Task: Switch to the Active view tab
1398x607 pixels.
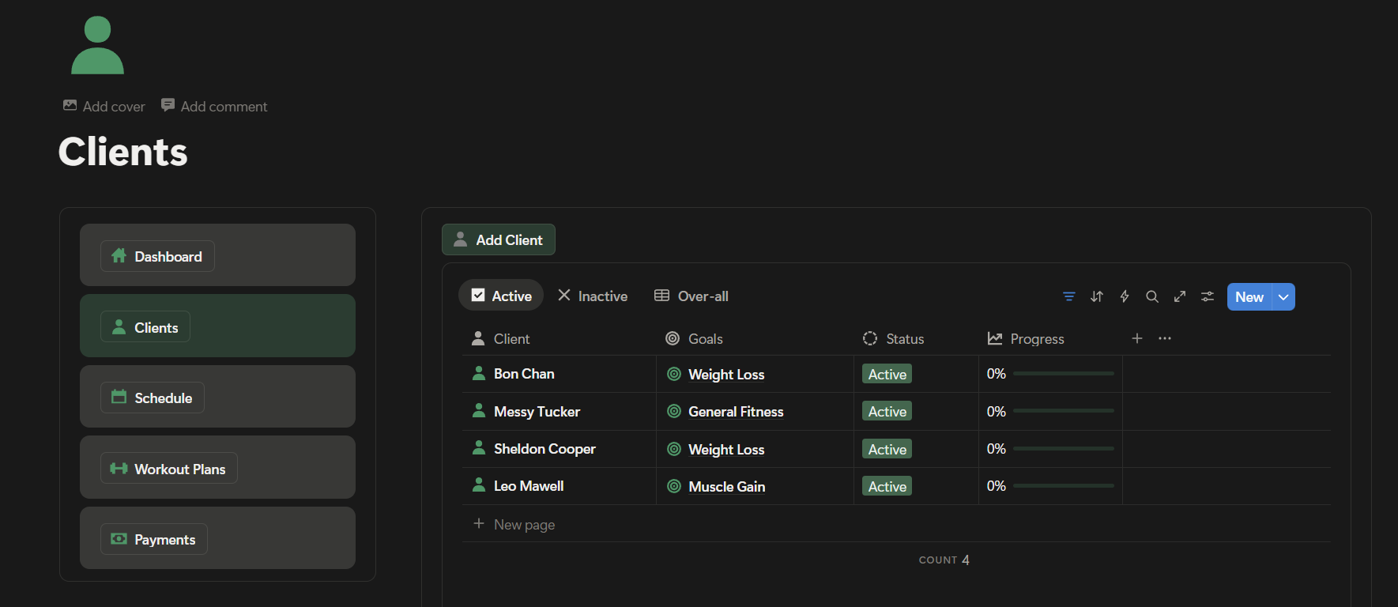Action: click(501, 296)
